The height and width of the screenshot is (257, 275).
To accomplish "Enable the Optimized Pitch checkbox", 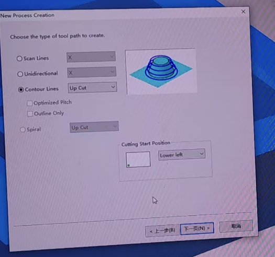I will point(29,103).
